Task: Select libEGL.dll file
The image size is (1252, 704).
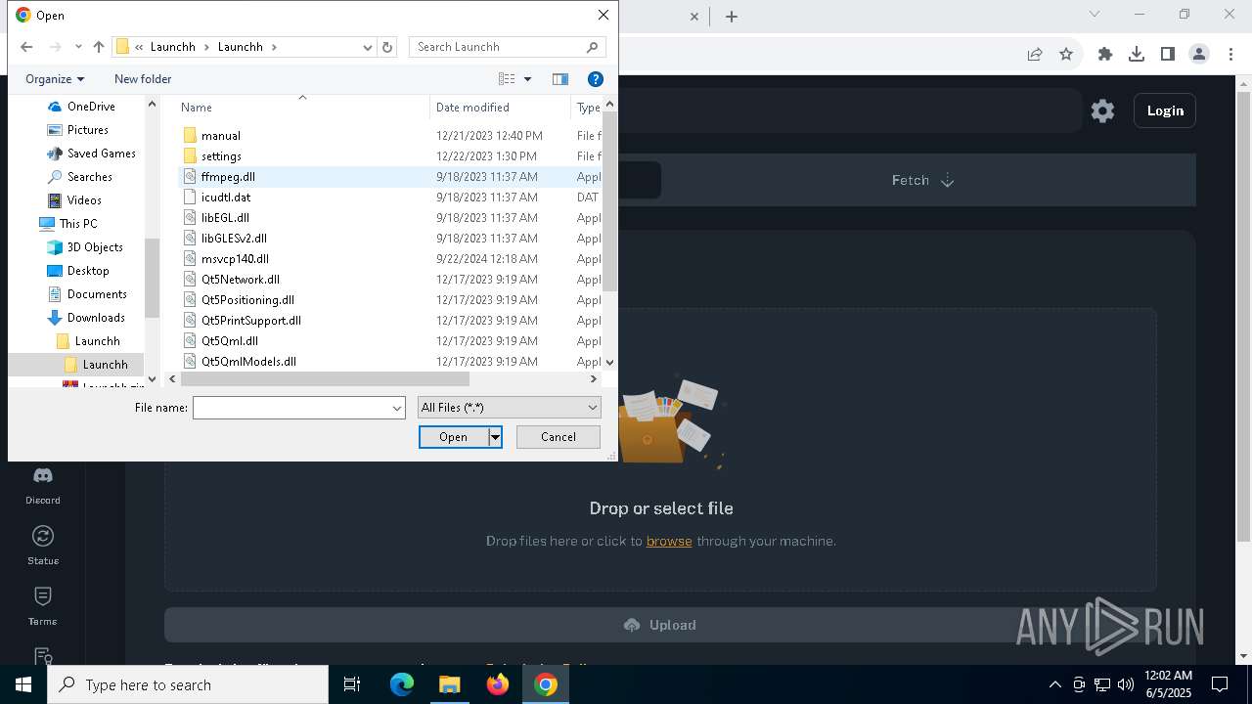Action: 225,218
